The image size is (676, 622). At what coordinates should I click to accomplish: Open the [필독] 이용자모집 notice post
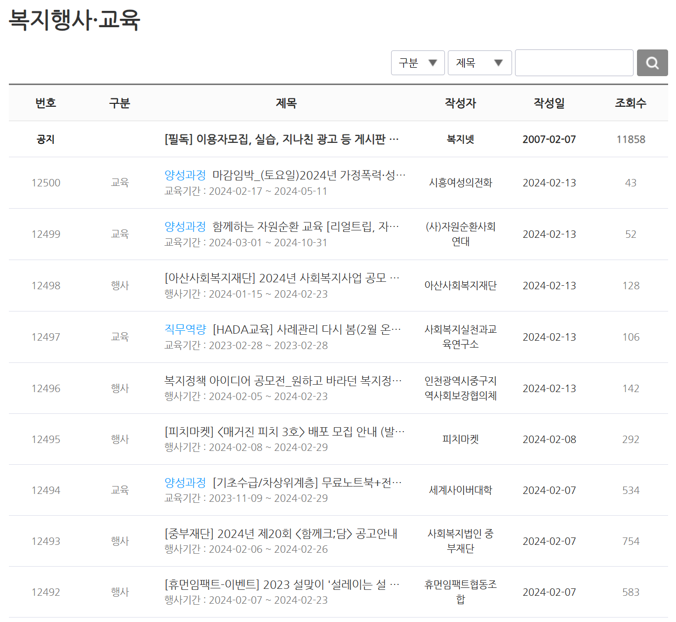click(x=281, y=139)
